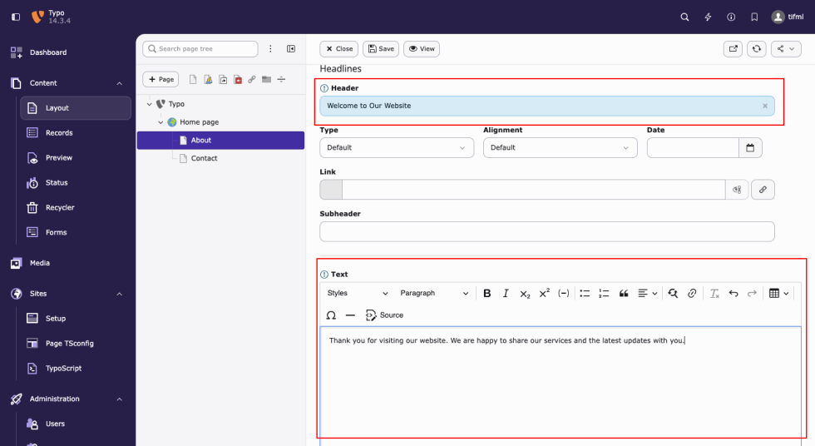
Task: Toggle the module menu sidebar icon
Action: click(x=16, y=17)
